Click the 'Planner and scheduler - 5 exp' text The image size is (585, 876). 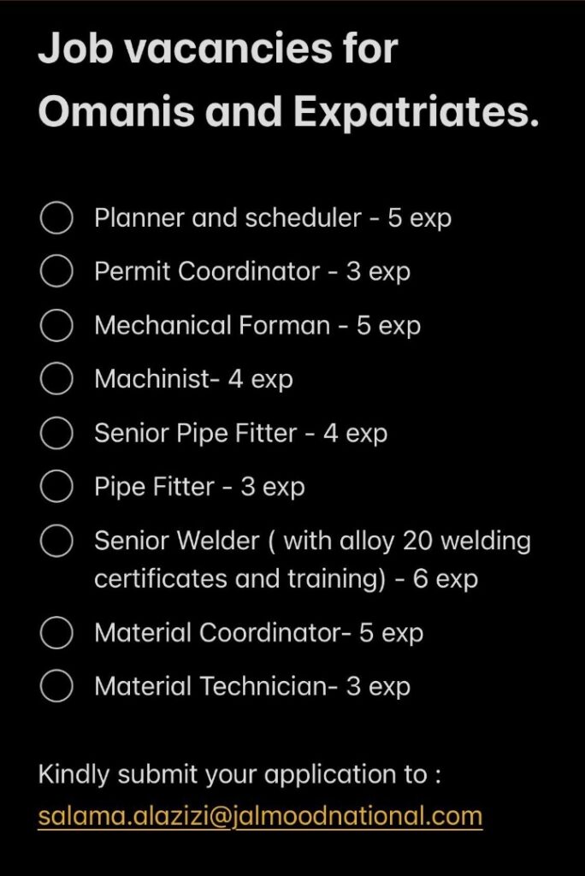click(x=273, y=218)
